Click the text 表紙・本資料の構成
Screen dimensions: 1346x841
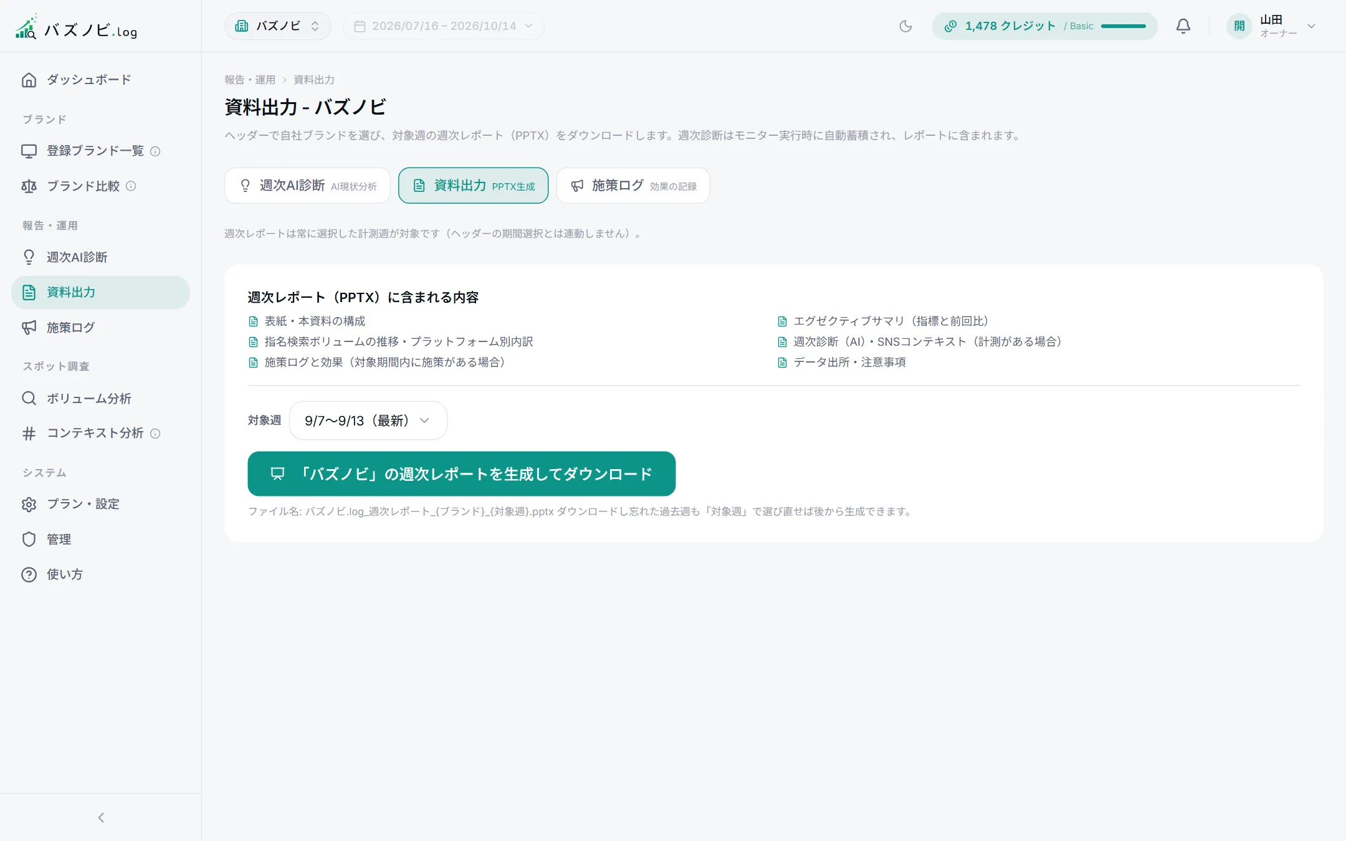point(315,321)
